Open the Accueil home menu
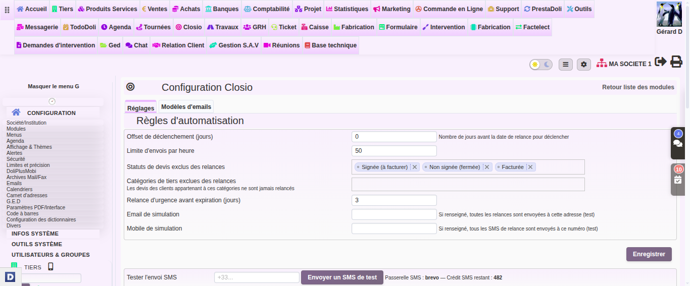 [31, 9]
